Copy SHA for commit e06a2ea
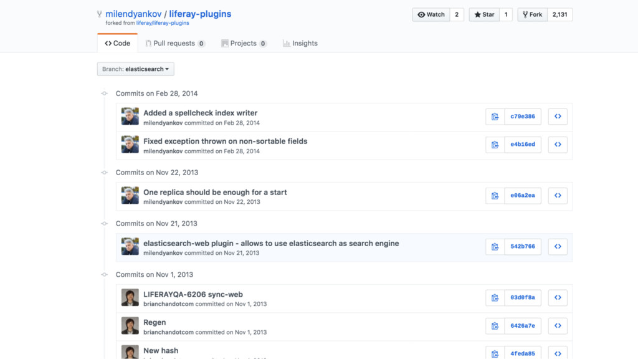This screenshot has width=638, height=359. point(495,196)
